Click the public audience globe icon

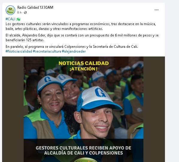coord(25,13)
